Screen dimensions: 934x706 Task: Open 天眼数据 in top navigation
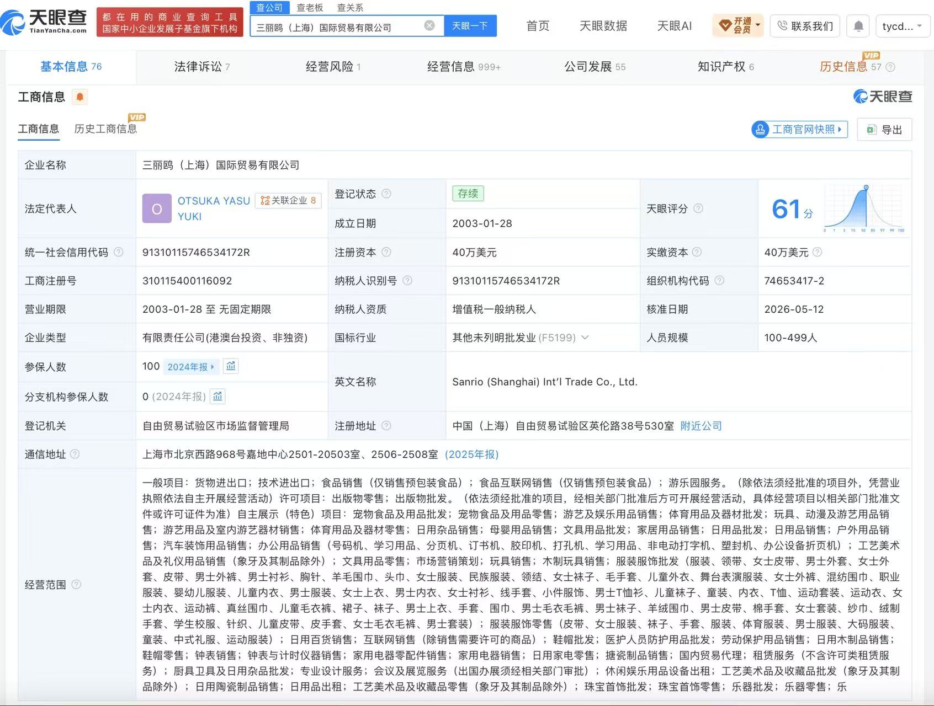603,26
